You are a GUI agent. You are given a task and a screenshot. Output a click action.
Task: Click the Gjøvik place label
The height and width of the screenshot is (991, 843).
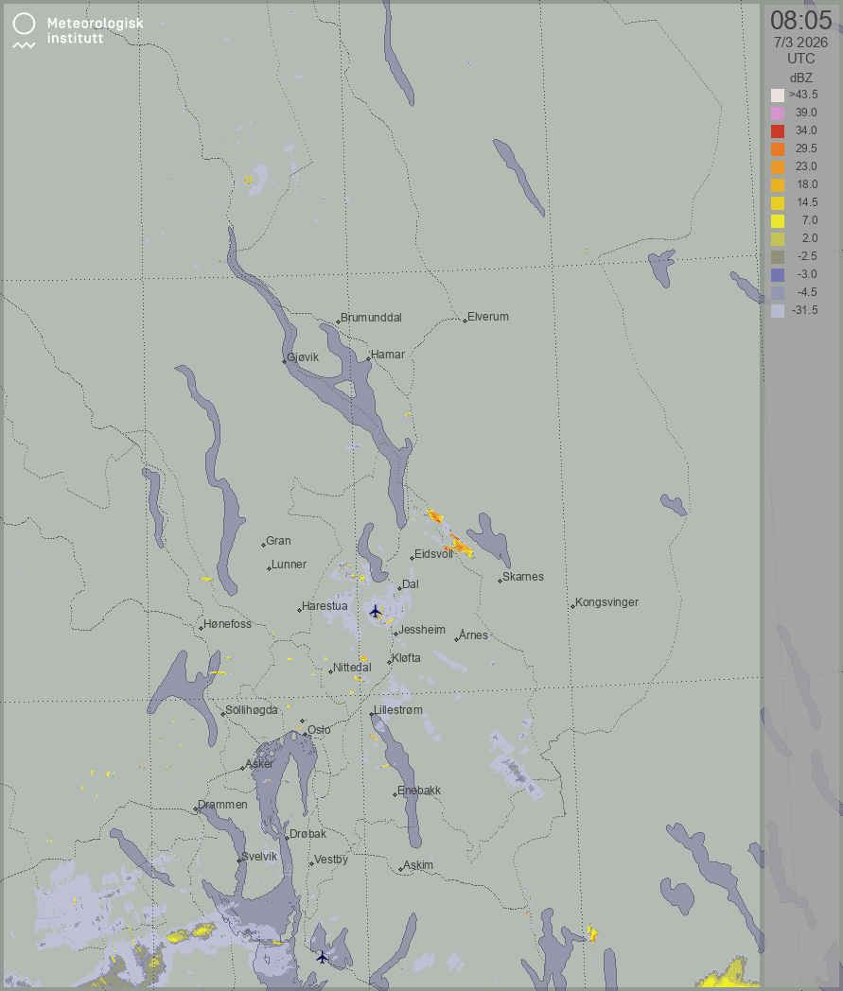303,357
